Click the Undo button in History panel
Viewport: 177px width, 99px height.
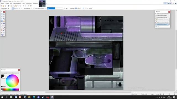156,27
